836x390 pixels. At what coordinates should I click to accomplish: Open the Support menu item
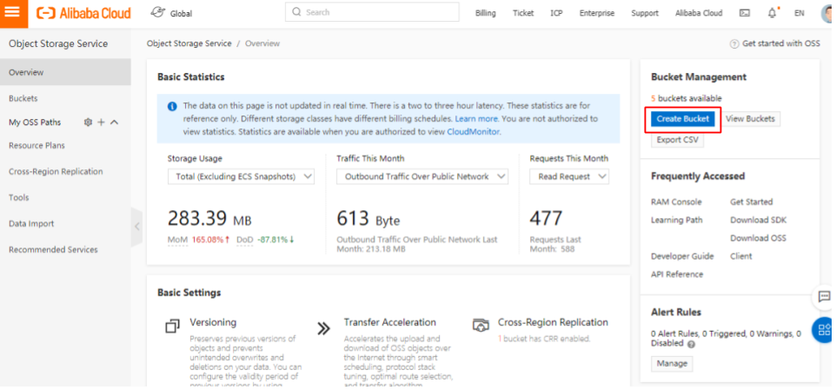point(645,13)
